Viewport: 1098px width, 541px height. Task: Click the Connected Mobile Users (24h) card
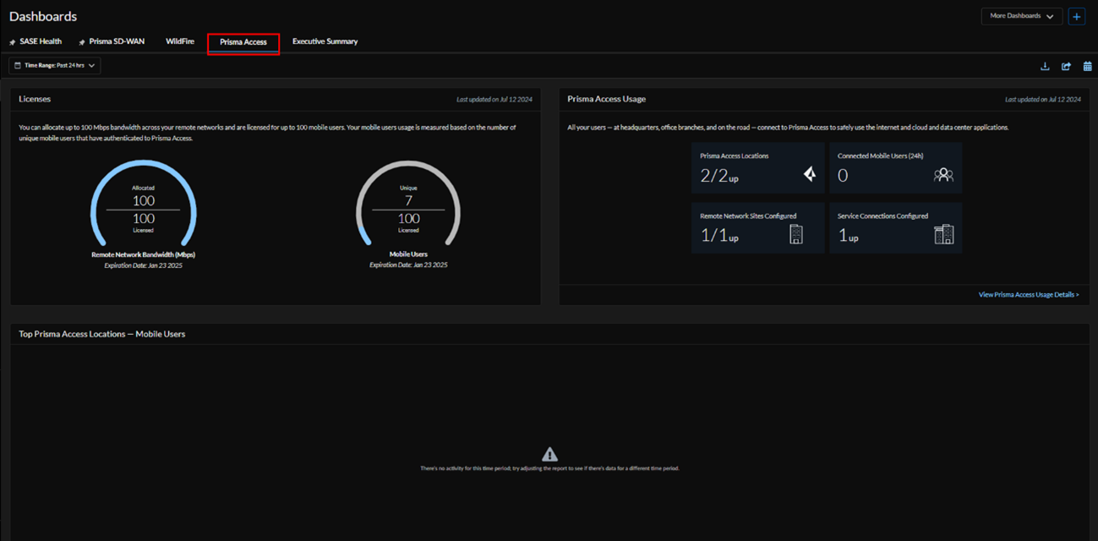pos(895,168)
